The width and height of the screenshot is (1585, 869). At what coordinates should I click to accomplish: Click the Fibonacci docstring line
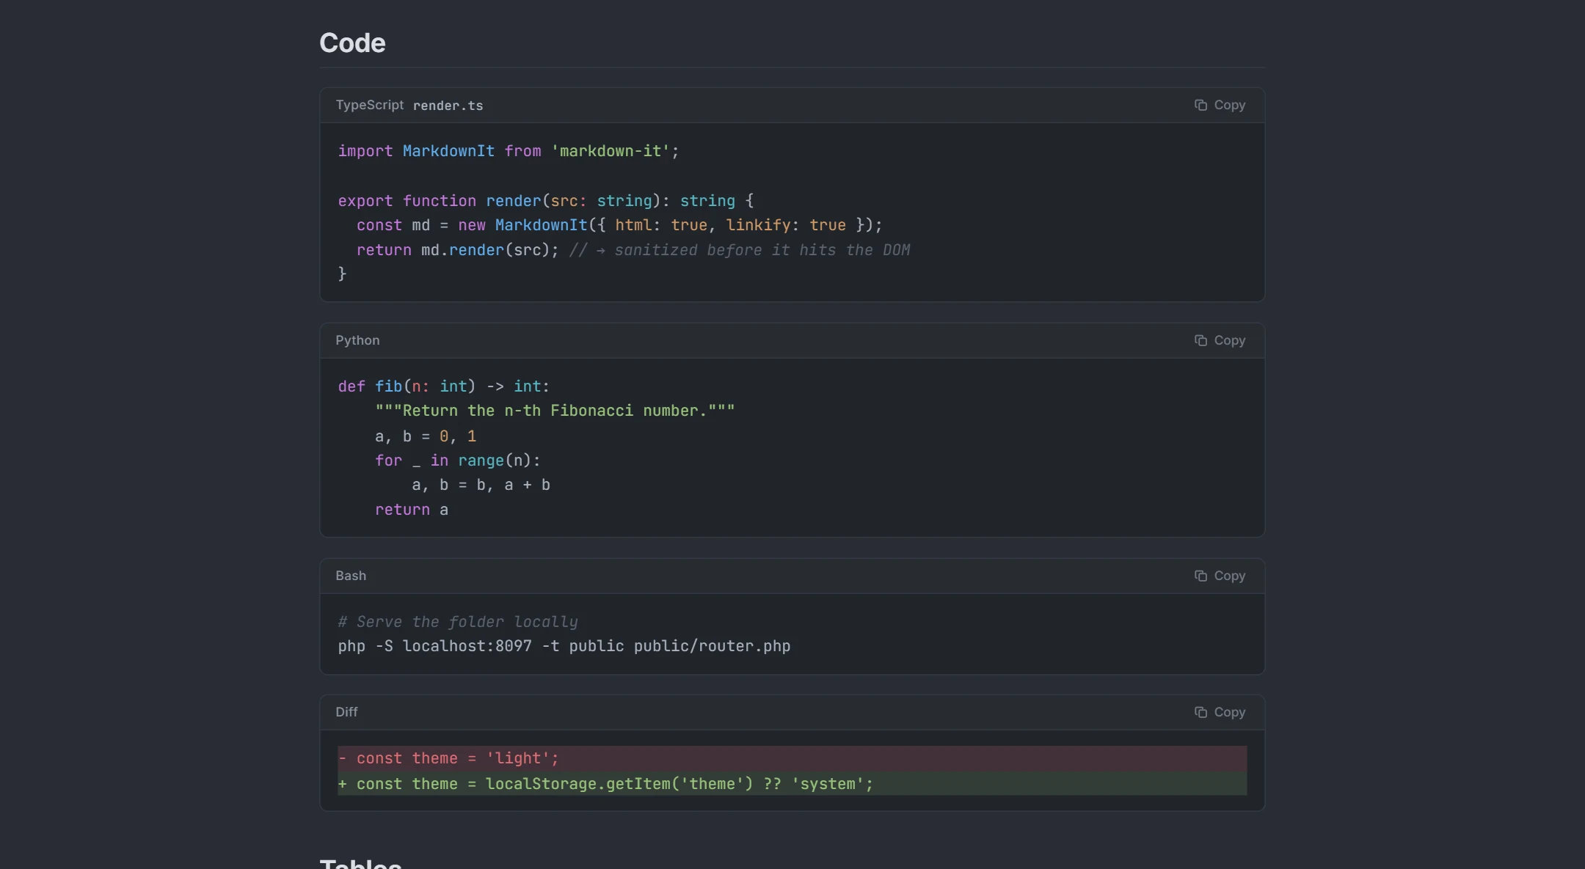click(x=555, y=411)
